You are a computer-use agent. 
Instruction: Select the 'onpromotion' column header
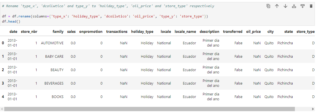coord(91,31)
